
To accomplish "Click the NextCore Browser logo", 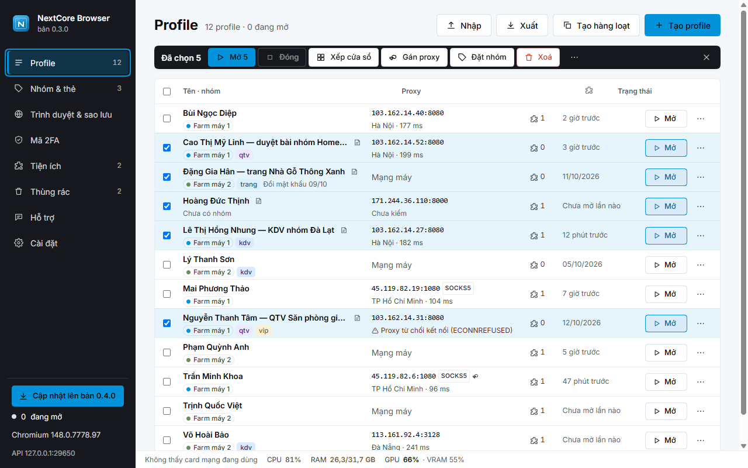I will (x=21, y=23).
